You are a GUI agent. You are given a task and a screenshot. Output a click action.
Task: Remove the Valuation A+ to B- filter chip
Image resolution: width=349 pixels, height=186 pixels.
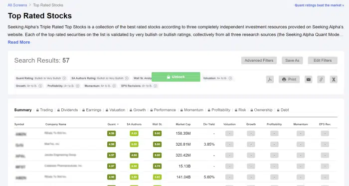[230, 78]
